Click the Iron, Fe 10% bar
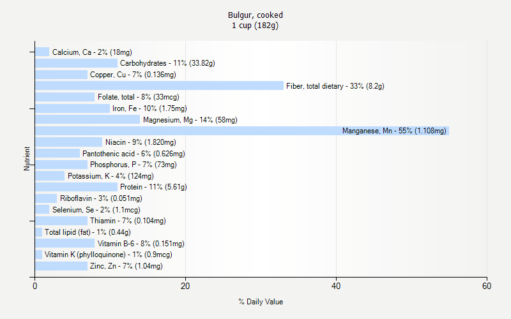This screenshot has width=511, height=319. pos(72,108)
